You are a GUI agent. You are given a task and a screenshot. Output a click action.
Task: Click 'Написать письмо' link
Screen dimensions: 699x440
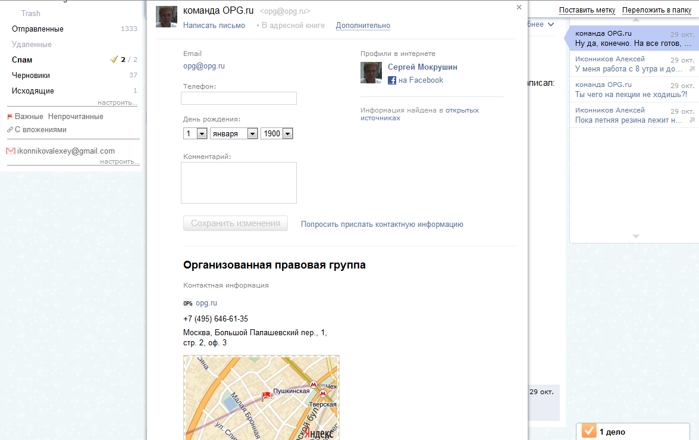(x=214, y=26)
